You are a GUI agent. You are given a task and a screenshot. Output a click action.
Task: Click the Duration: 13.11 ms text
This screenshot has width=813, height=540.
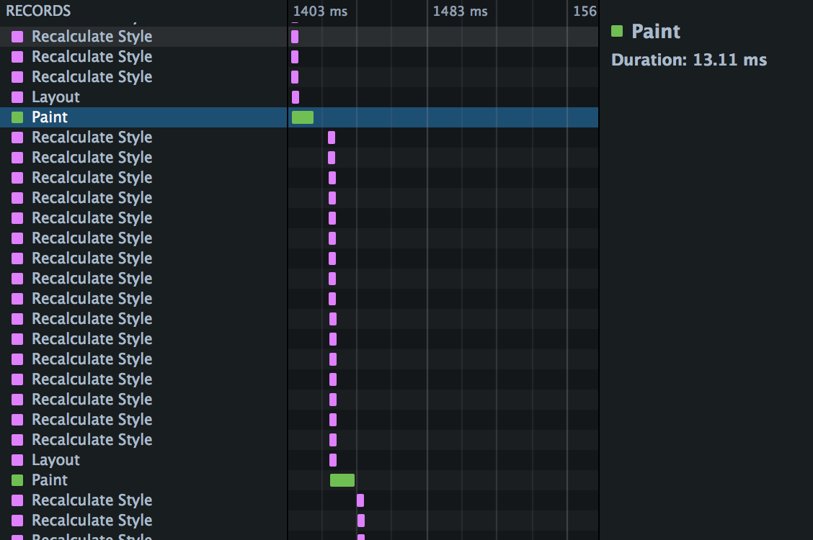[689, 60]
